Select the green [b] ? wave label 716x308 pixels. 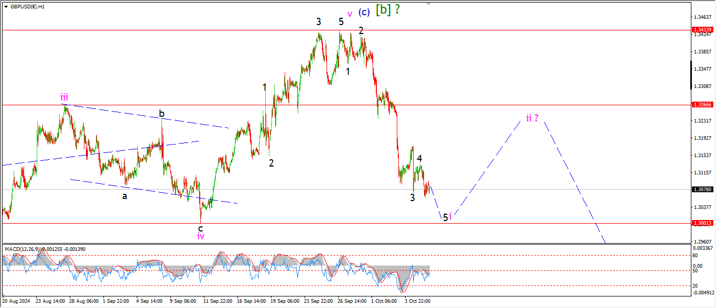(387, 10)
